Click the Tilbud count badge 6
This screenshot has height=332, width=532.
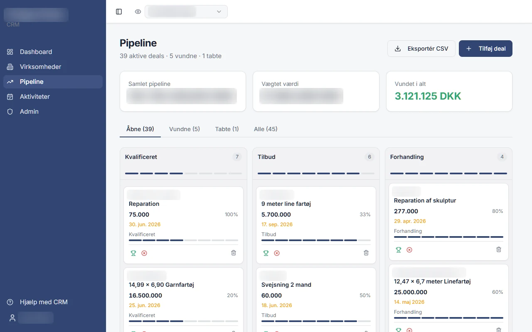370,157
